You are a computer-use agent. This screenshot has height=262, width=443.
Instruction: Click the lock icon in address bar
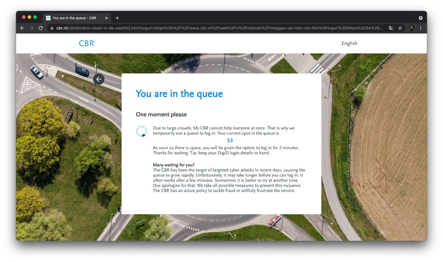coord(52,28)
